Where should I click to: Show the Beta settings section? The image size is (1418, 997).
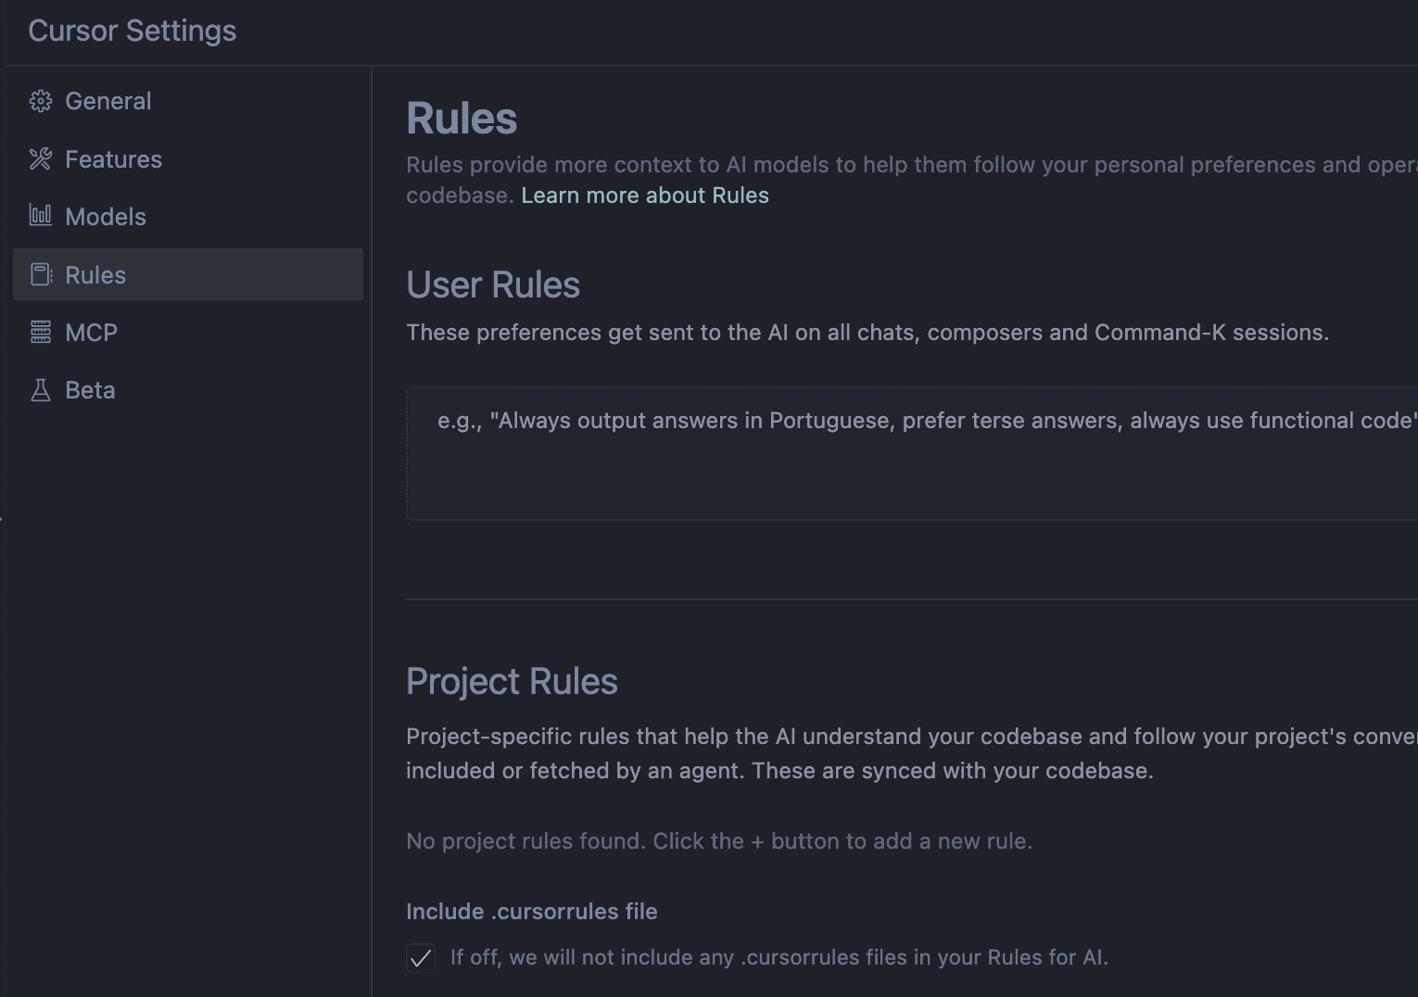coord(188,390)
